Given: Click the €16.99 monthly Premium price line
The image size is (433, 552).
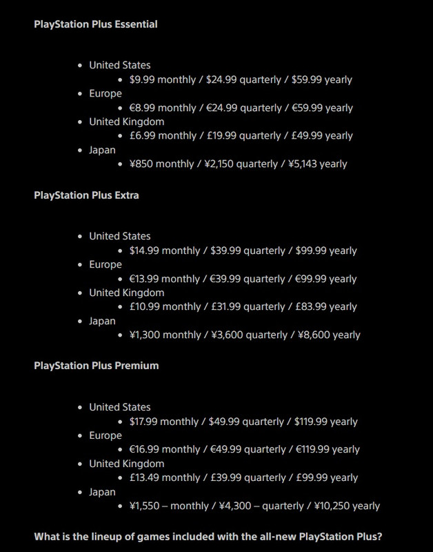Looking at the screenshot, I should (x=245, y=450).
